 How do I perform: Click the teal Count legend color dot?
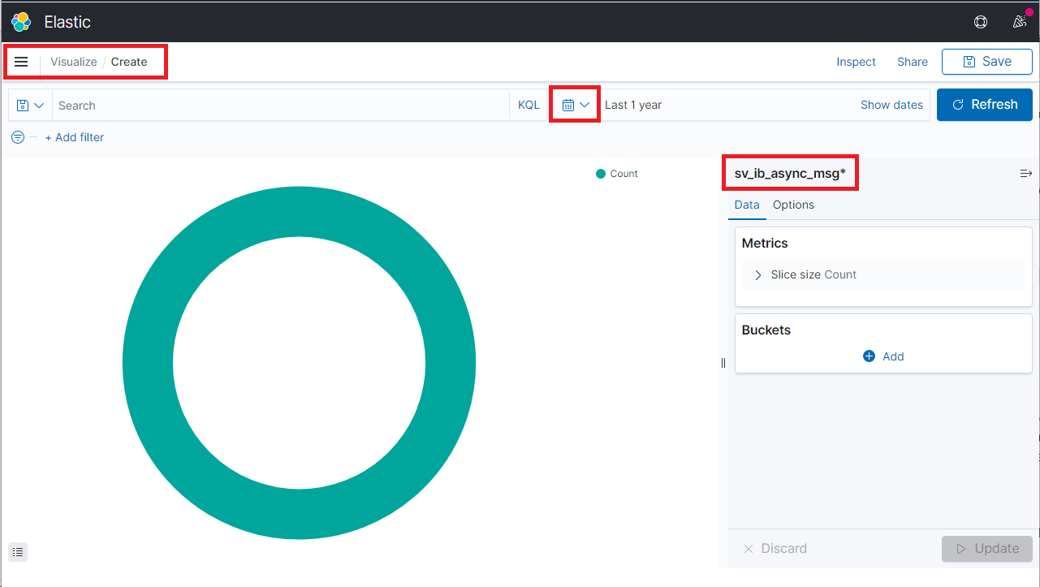point(601,174)
